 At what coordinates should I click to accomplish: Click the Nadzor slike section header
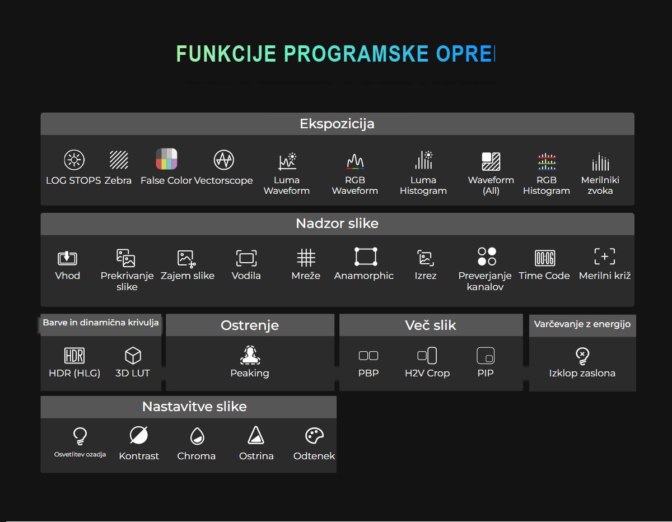point(337,223)
